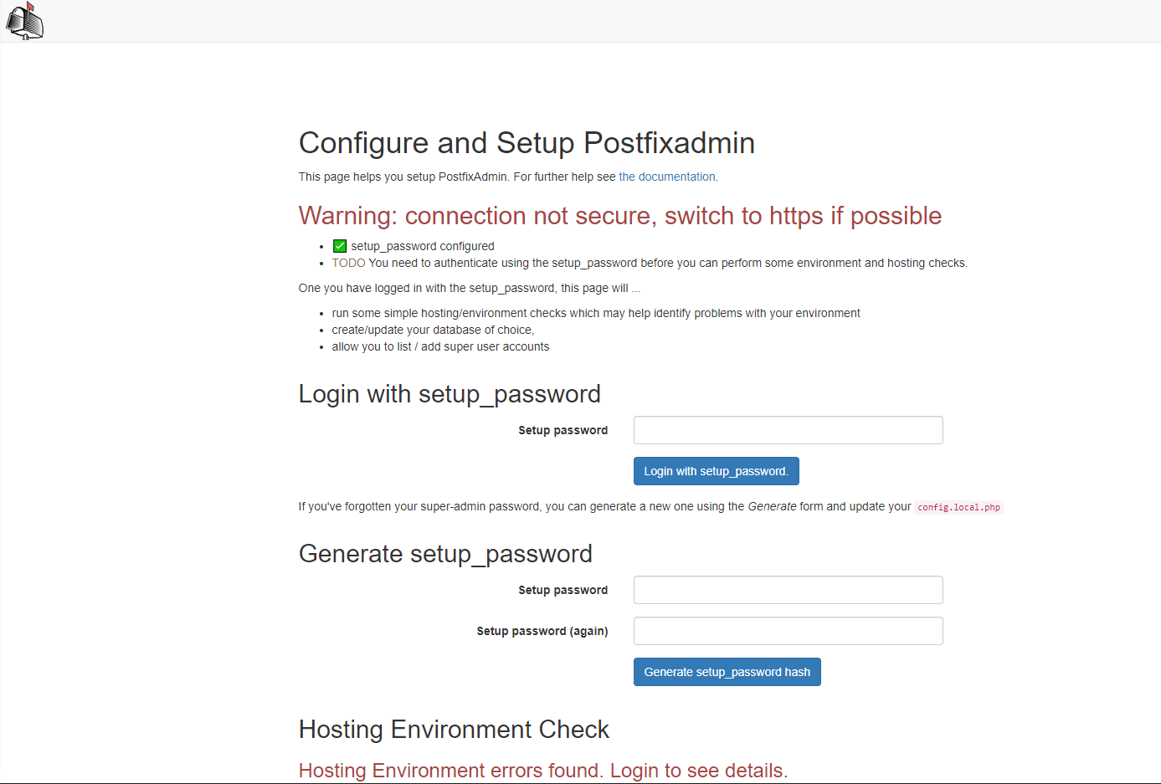This screenshot has height=784, width=1161.
Task: Click the TODO authenticate notice text
Action: pos(650,263)
